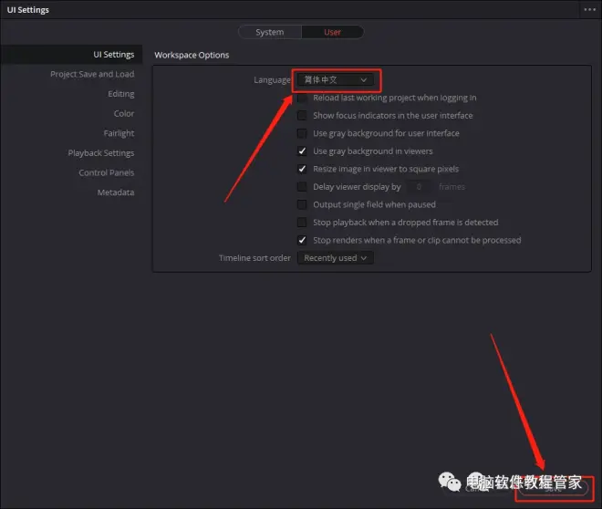Open the Fairlight settings category
This screenshot has height=509, width=602.
point(119,133)
